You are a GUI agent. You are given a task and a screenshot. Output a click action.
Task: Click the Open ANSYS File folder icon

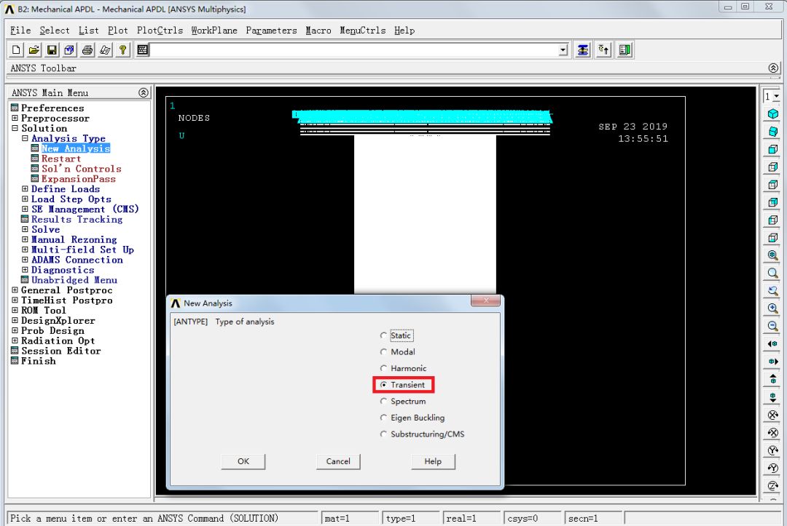34,50
